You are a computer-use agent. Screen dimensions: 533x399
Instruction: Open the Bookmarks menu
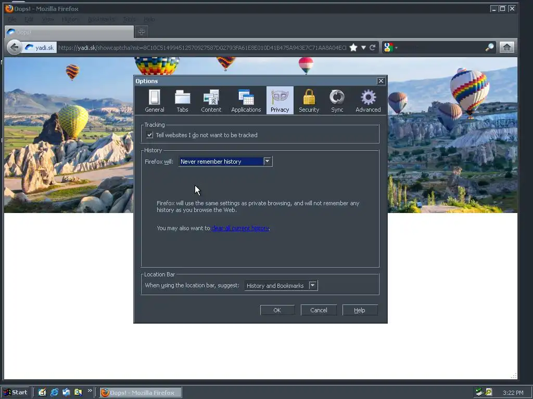101,19
